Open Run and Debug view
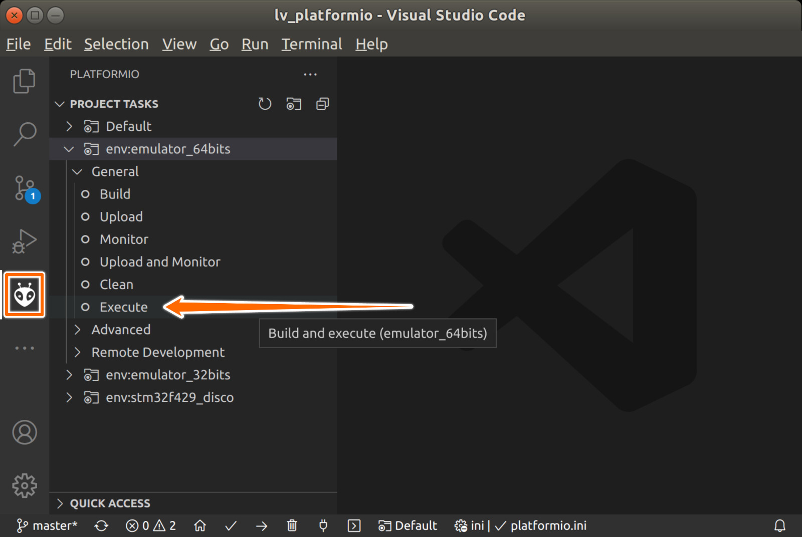 pyautogui.click(x=24, y=241)
